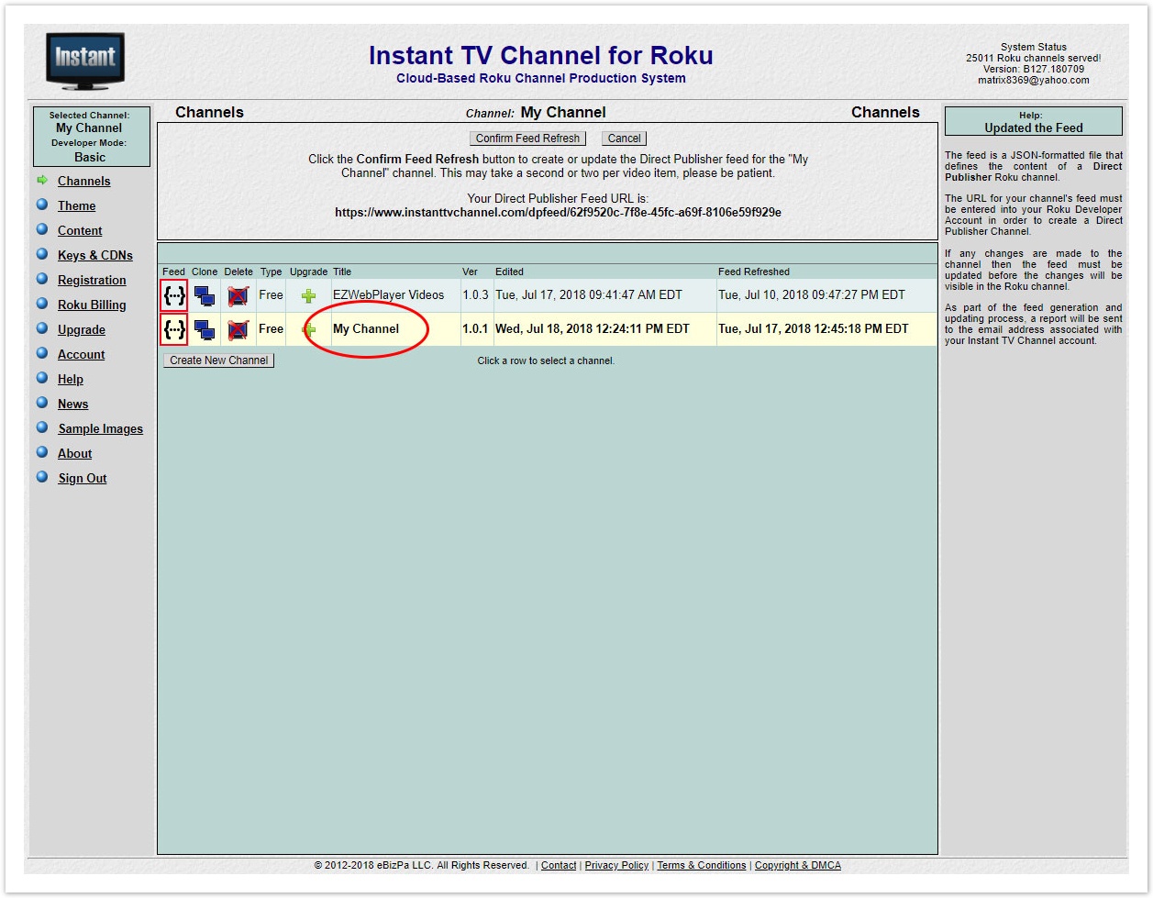This screenshot has width=1153, height=898.
Task: Click the blue bullet beside Keys & CDNs
Action: point(42,254)
